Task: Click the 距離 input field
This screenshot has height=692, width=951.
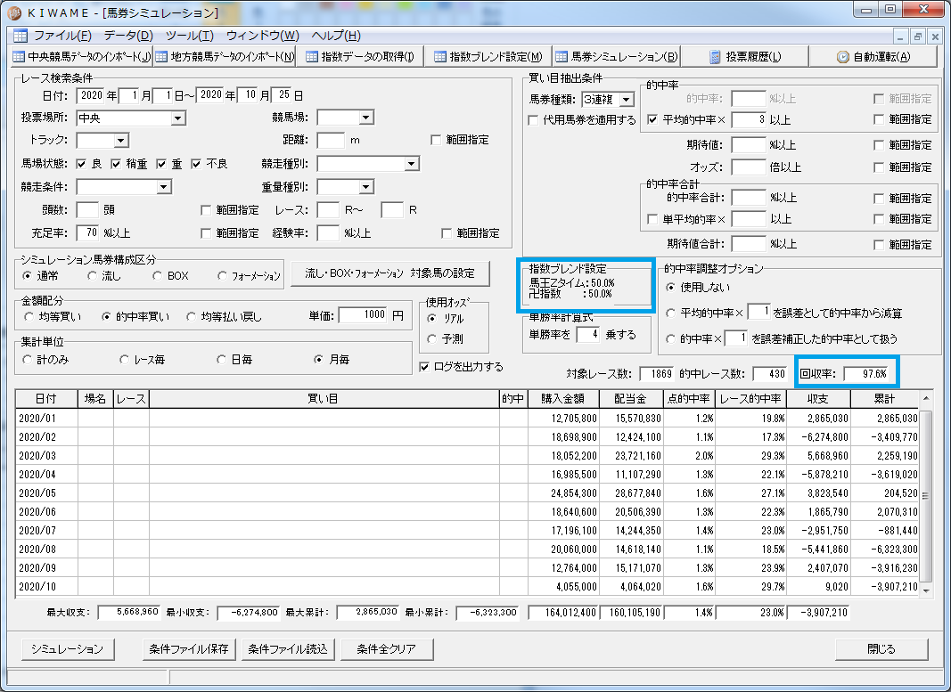Action: pyautogui.click(x=331, y=140)
